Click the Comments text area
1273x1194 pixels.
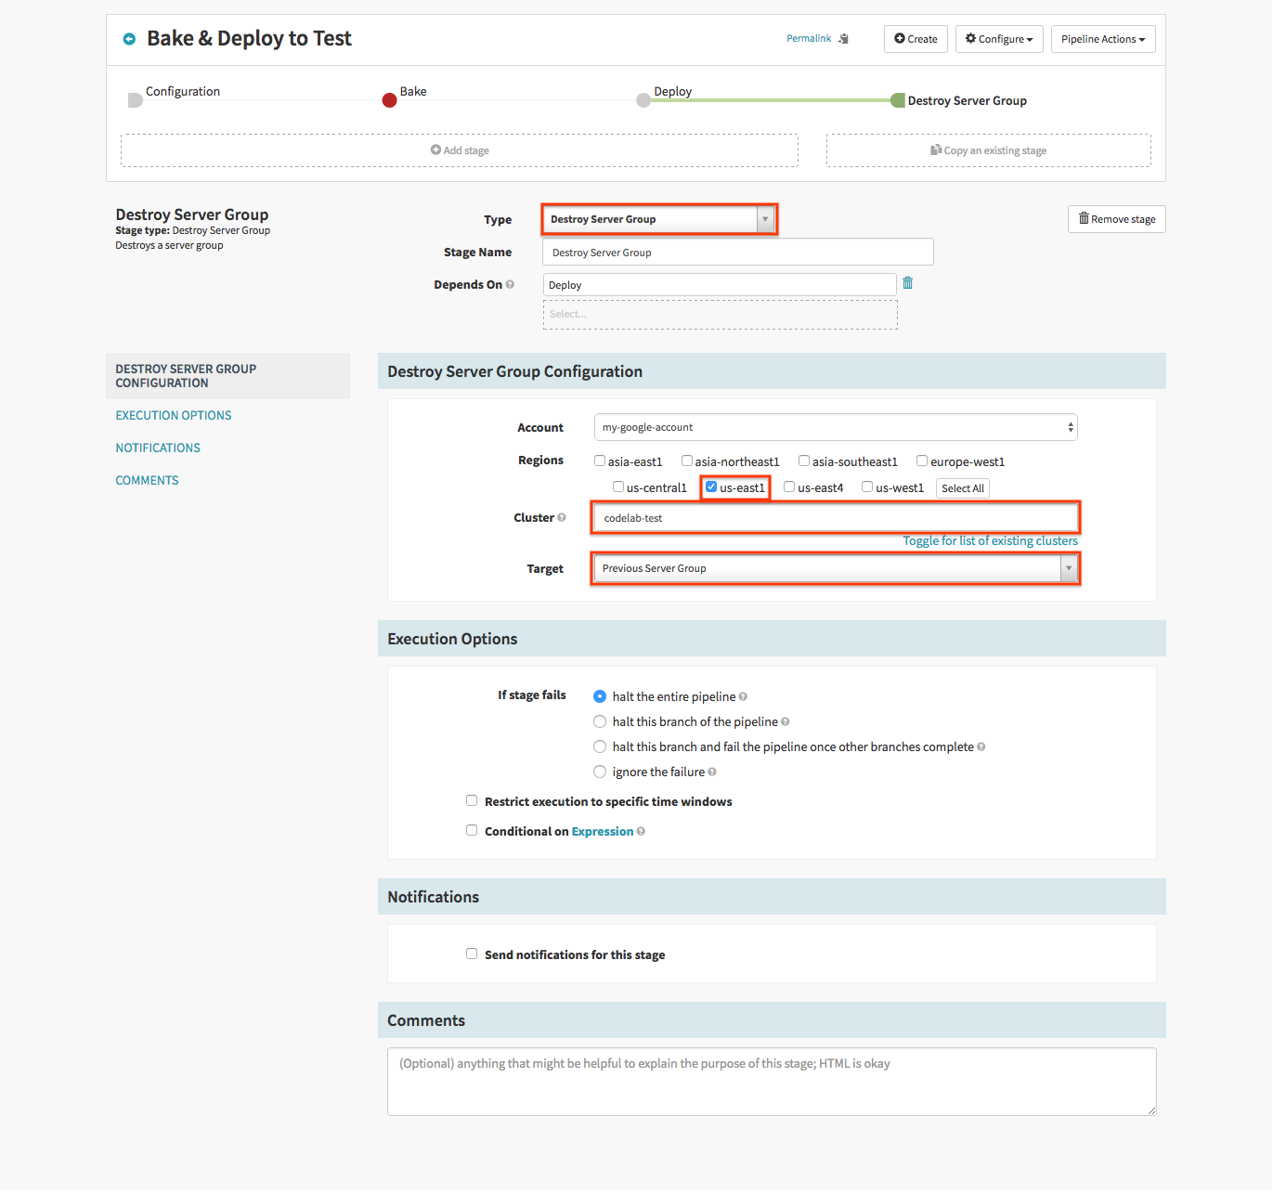click(x=772, y=1082)
